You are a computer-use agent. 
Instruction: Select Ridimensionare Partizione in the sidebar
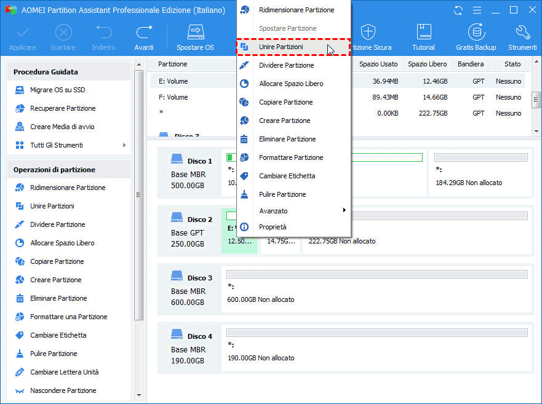coord(68,188)
